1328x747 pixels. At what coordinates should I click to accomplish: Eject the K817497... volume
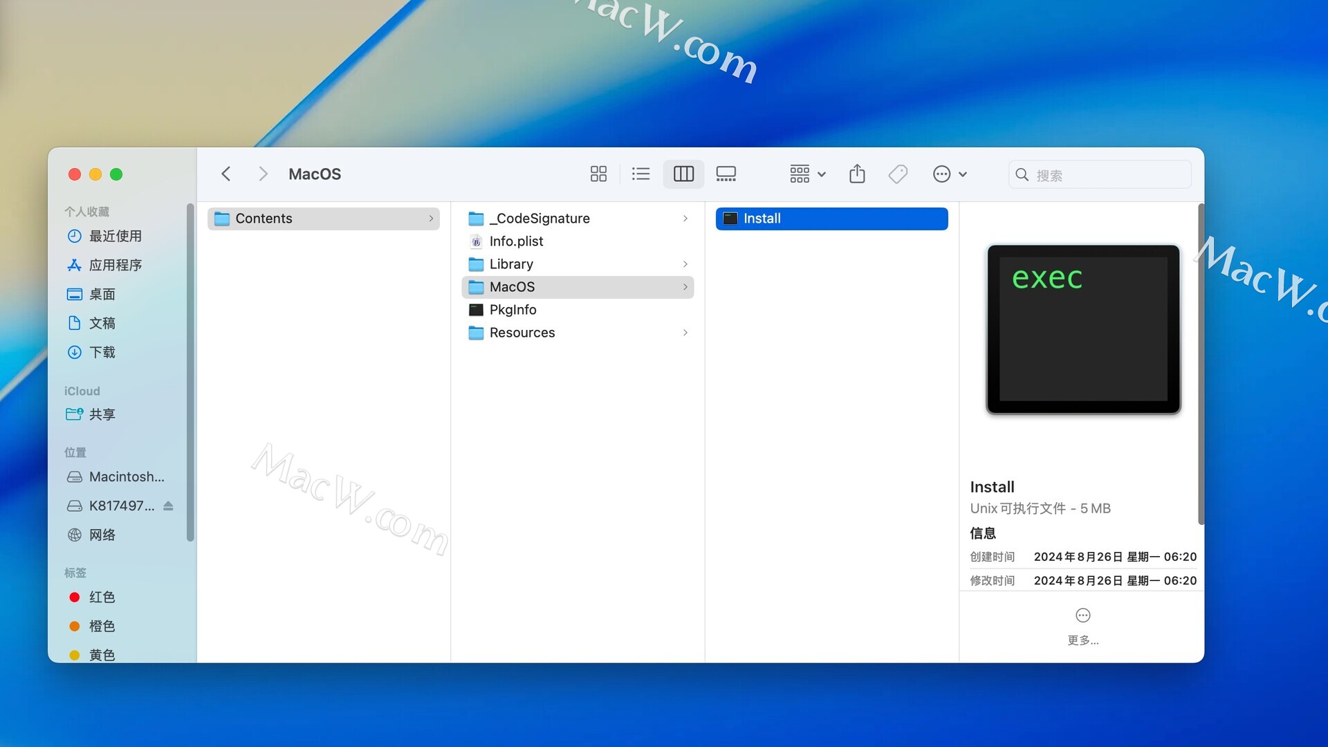pos(168,506)
